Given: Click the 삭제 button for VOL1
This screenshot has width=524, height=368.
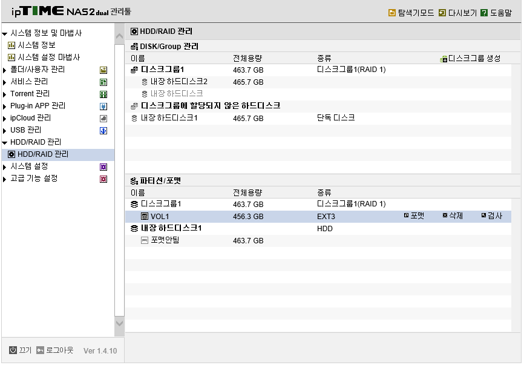Looking at the screenshot, I should [x=453, y=215].
